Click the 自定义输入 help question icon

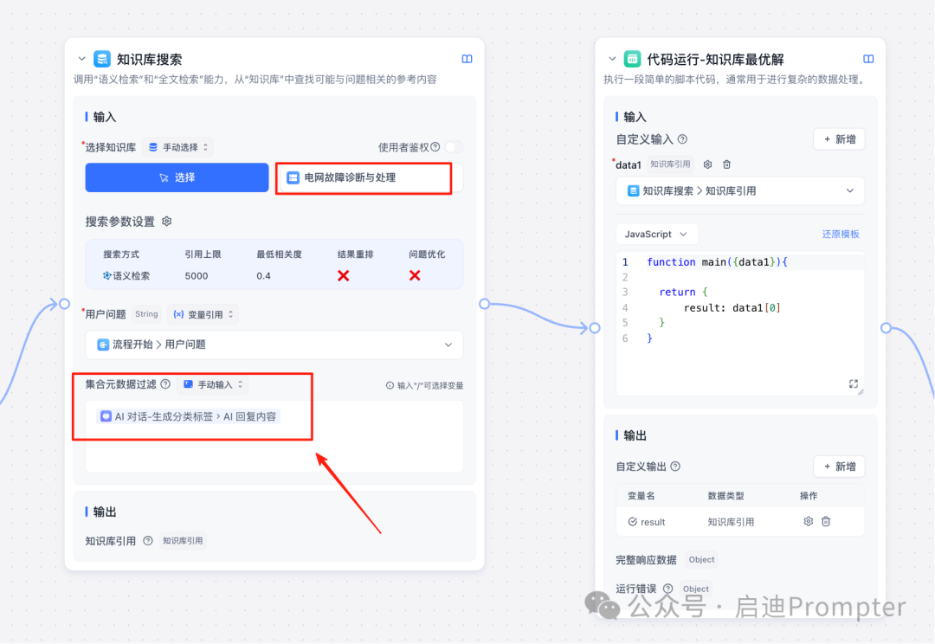click(x=683, y=139)
